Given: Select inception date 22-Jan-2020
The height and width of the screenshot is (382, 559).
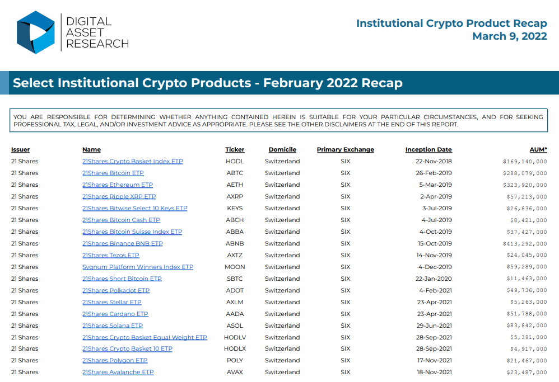Looking at the screenshot, I should pyautogui.click(x=434, y=279).
